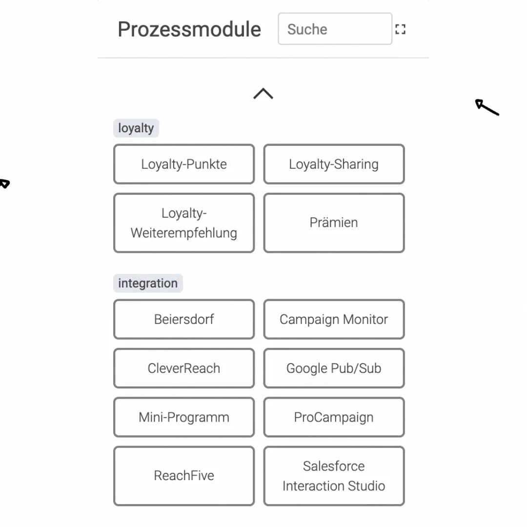Toggle the loyalty category filter chip
Image resolution: width=527 pixels, height=527 pixels.
(136, 128)
